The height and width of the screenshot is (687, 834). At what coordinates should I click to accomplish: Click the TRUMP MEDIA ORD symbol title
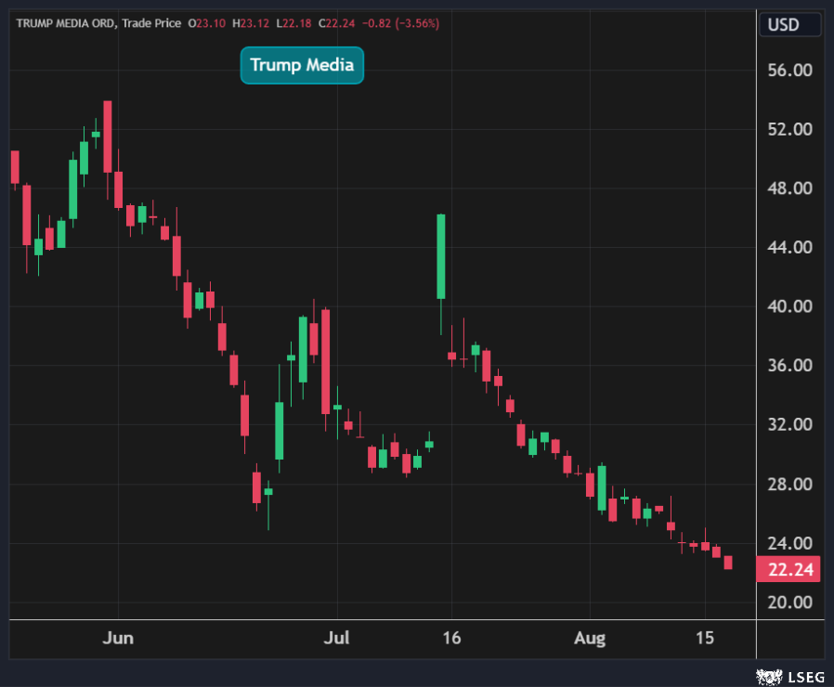(65, 23)
